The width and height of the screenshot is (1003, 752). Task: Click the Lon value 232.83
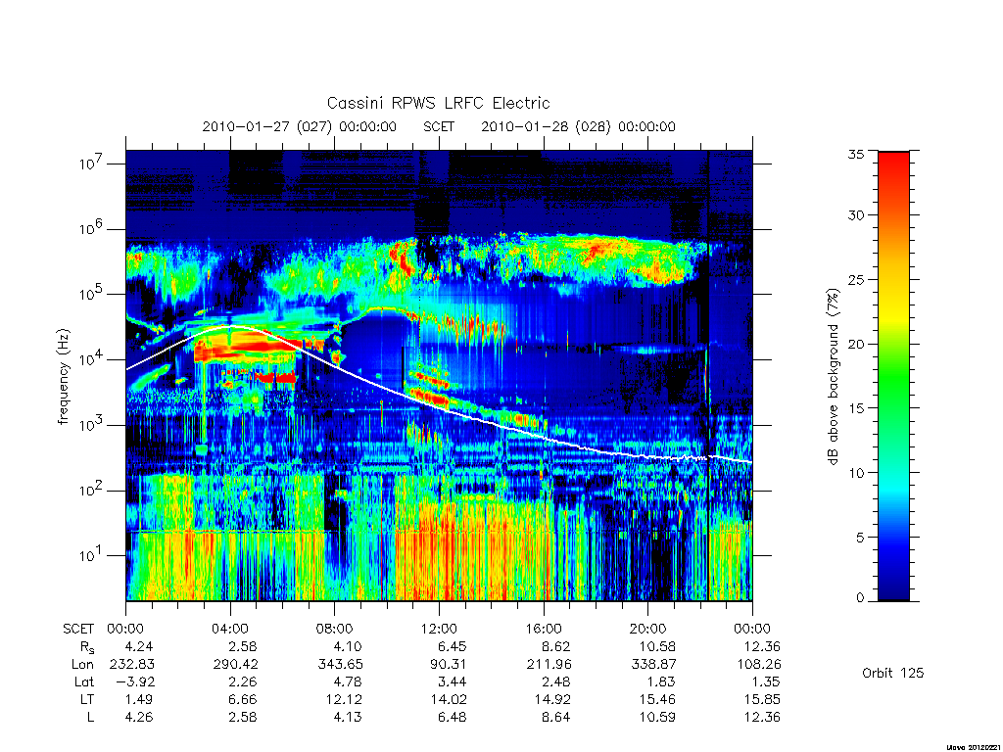pyautogui.click(x=132, y=665)
